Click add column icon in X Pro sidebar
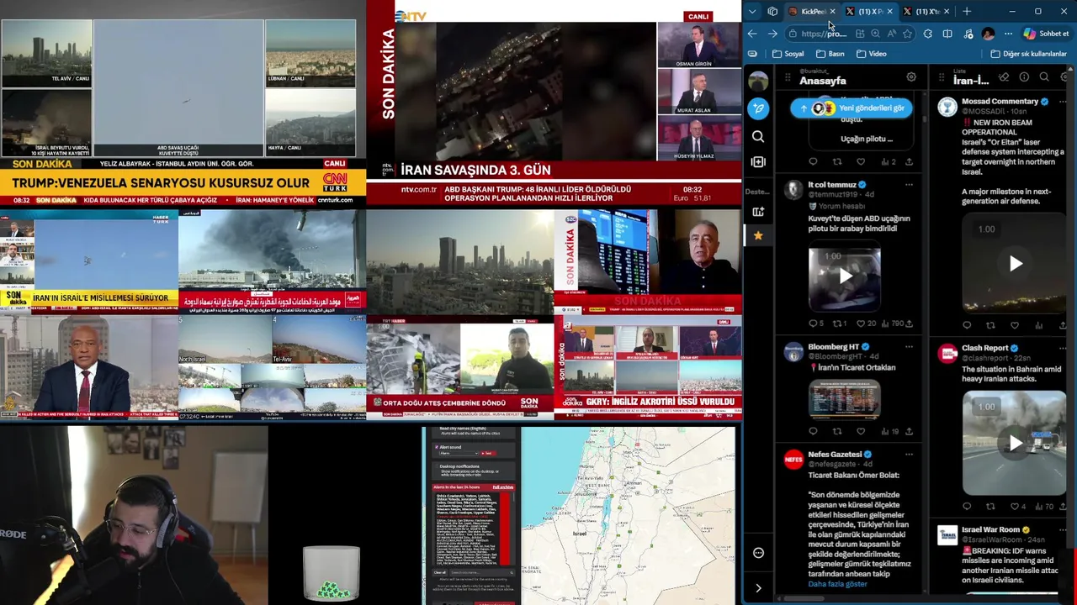Image resolution: width=1077 pixels, height=605 pixels. click(x=758, y=161)
